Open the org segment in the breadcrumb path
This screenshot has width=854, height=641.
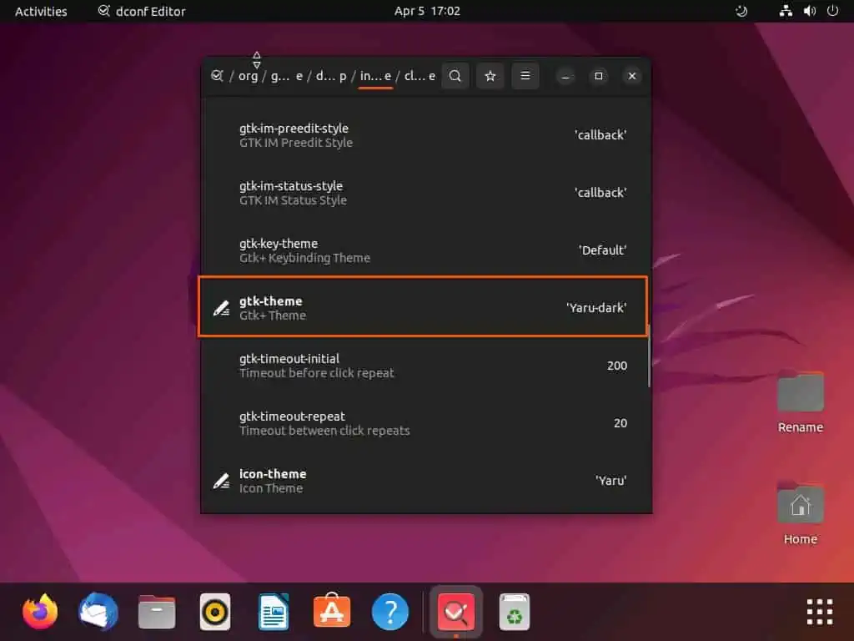pos(248,75)
